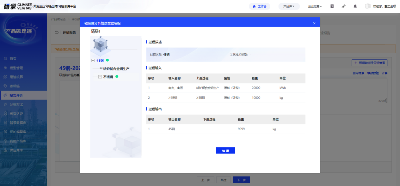Viewport: 400px width, 186px height.
Task: Open the 企业信息 dropdown menu
Action: (x=315, y=6)
